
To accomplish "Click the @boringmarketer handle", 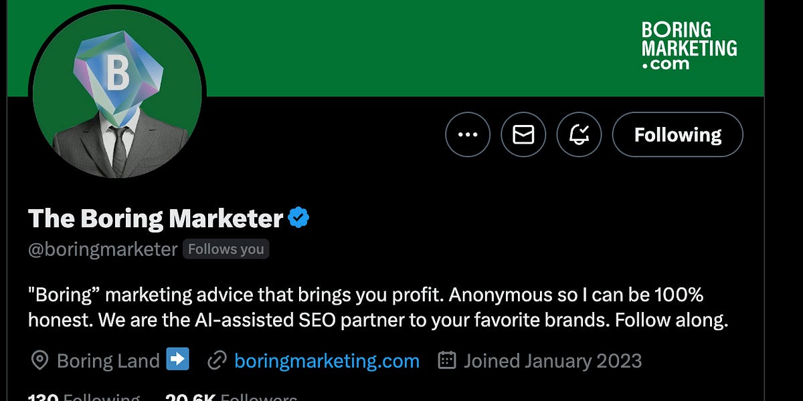I will click(98, 249).
